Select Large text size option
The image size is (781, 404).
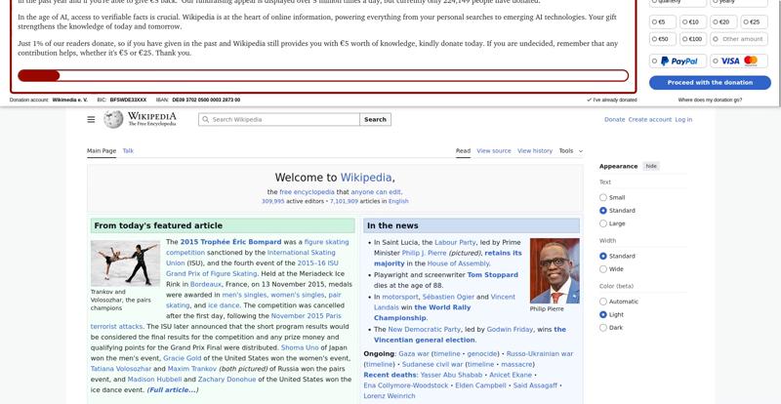point(603,223)
